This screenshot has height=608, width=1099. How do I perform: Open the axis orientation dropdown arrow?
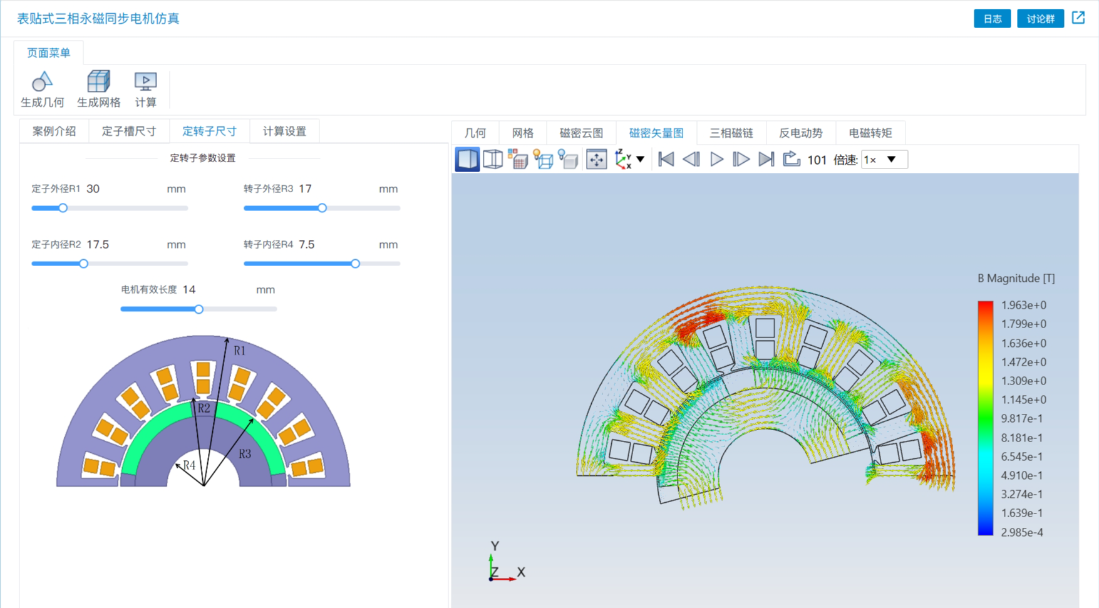tap(641, 160)
